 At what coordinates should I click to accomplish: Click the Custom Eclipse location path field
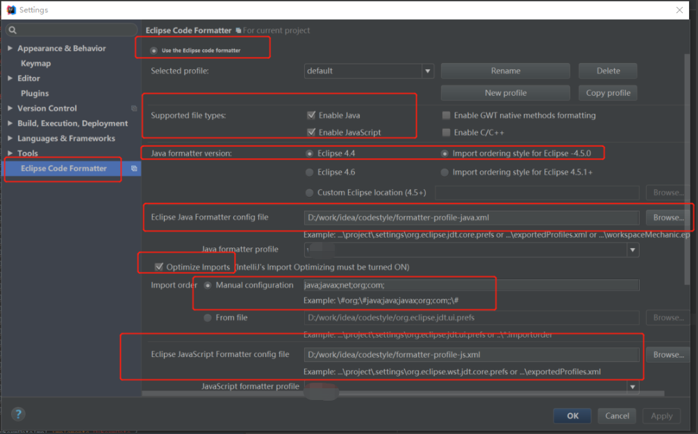click(537, 192)
